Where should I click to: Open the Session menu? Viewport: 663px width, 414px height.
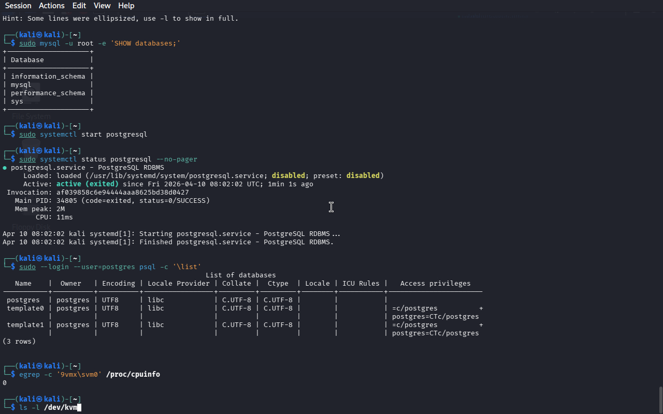coord(18,6)
